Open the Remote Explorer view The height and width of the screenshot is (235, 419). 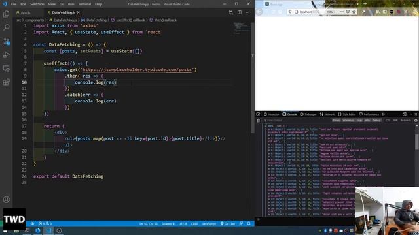click(6, 68)
